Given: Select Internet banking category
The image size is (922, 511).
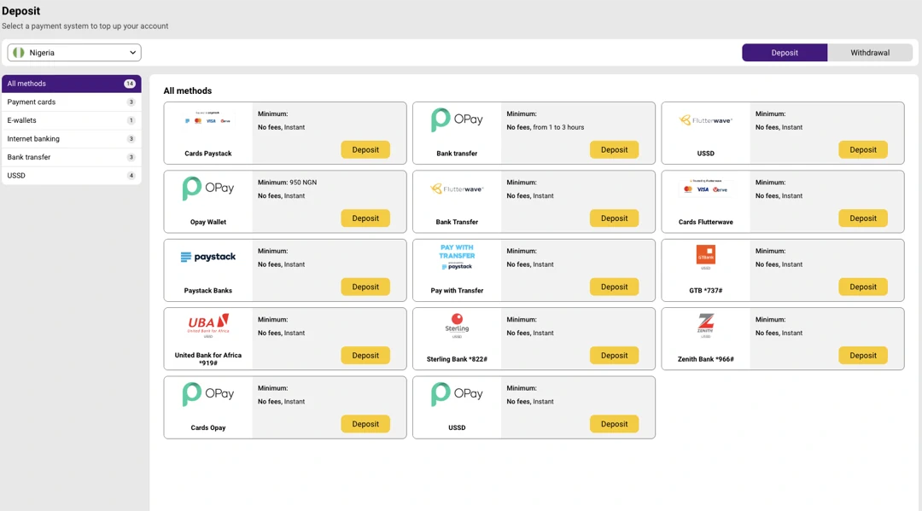Looking at the screenshot, I should coord(71,138).
